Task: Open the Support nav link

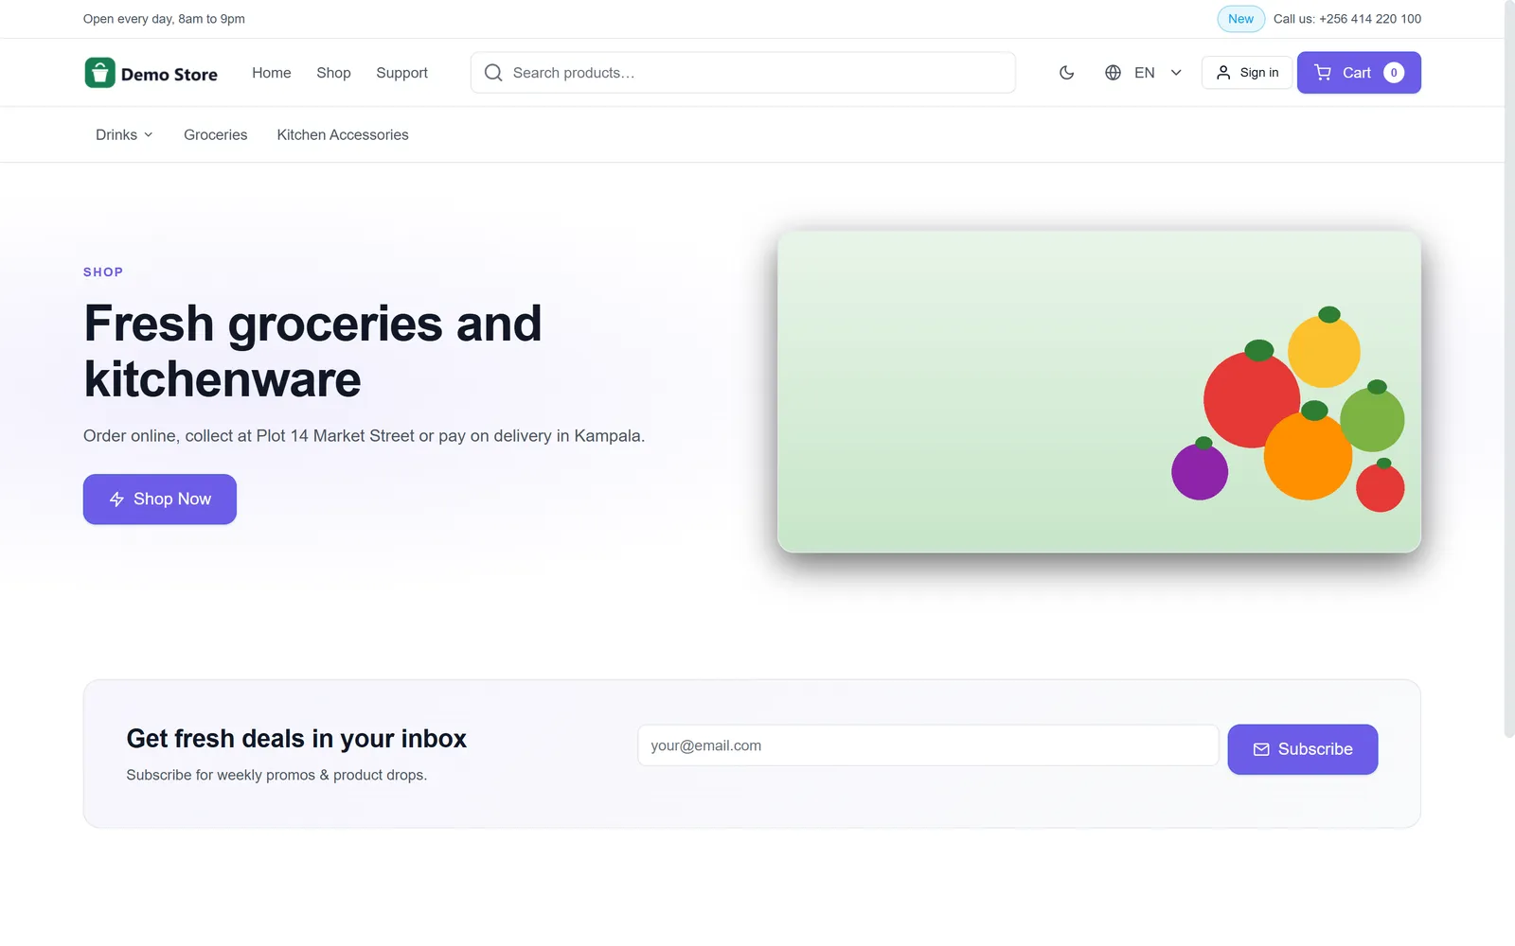Action: pos(401,73)
